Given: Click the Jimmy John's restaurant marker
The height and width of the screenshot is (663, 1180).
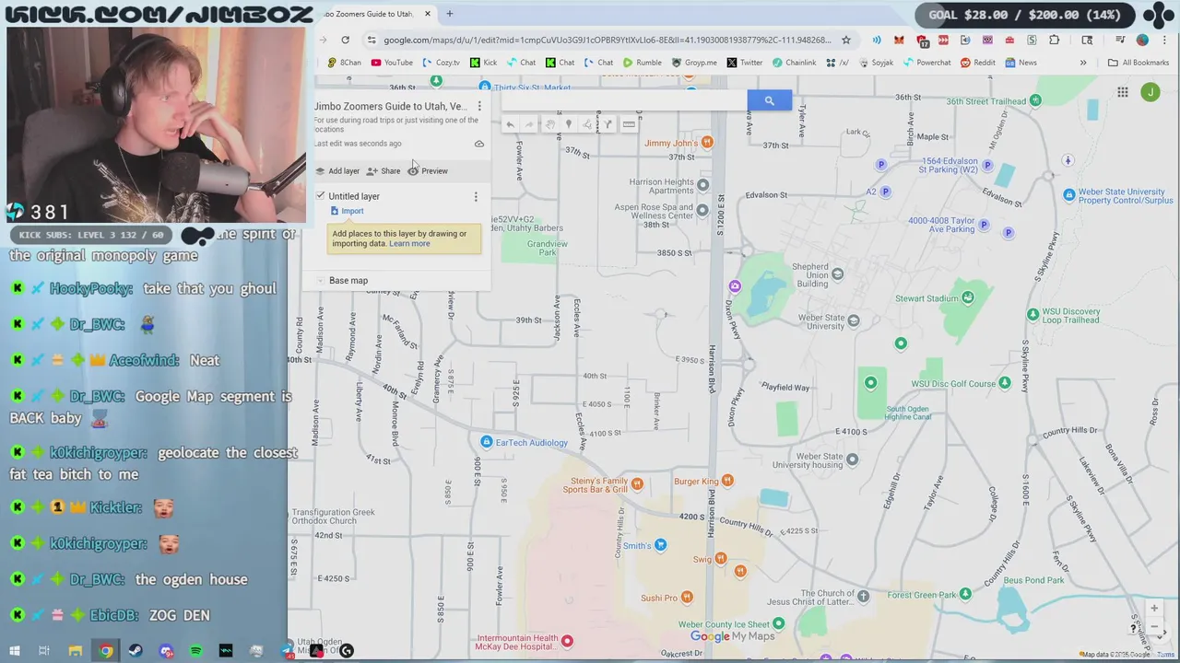Looking at the screenshot, I should tap(707, 142).
